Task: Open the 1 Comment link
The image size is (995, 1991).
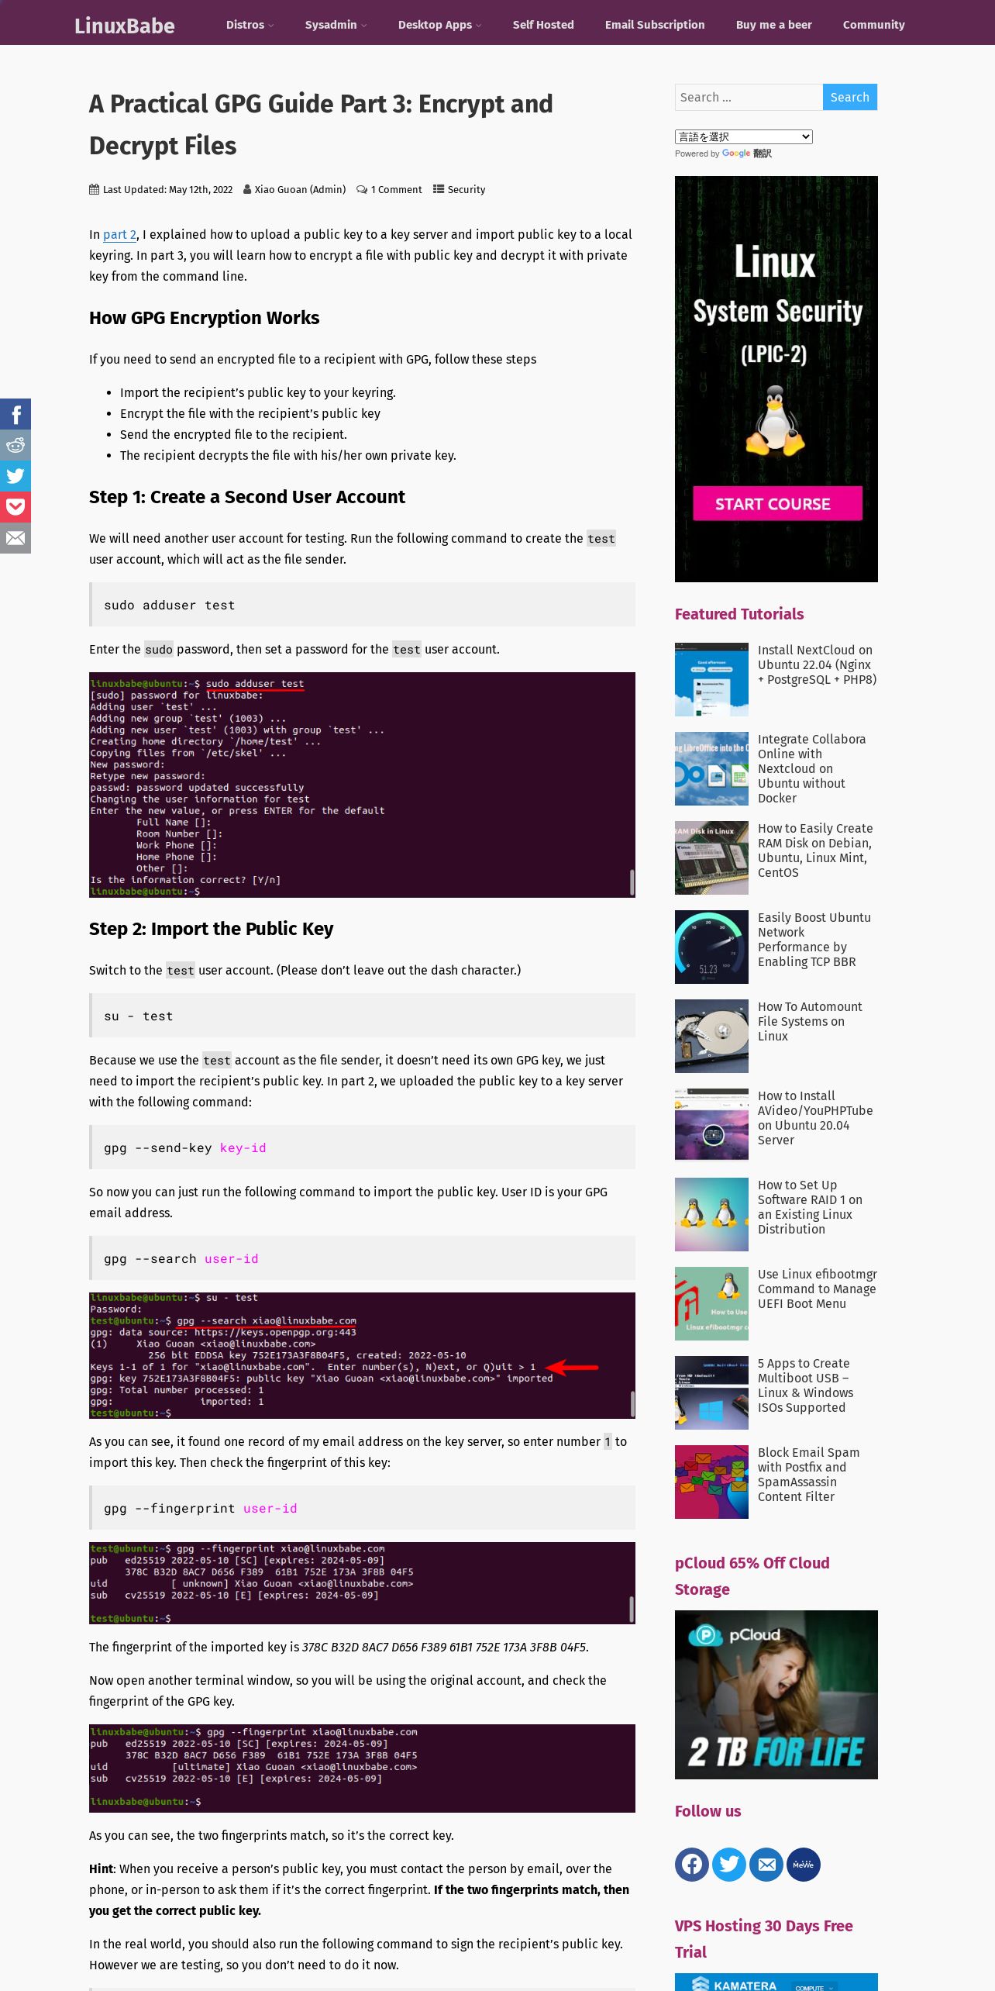Action: click(x=396, y=189)
